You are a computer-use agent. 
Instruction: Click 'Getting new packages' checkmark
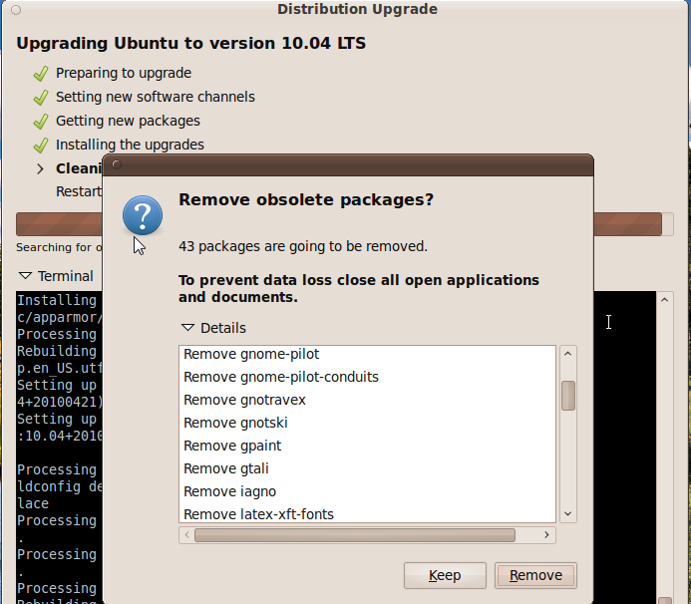point(41,121)
